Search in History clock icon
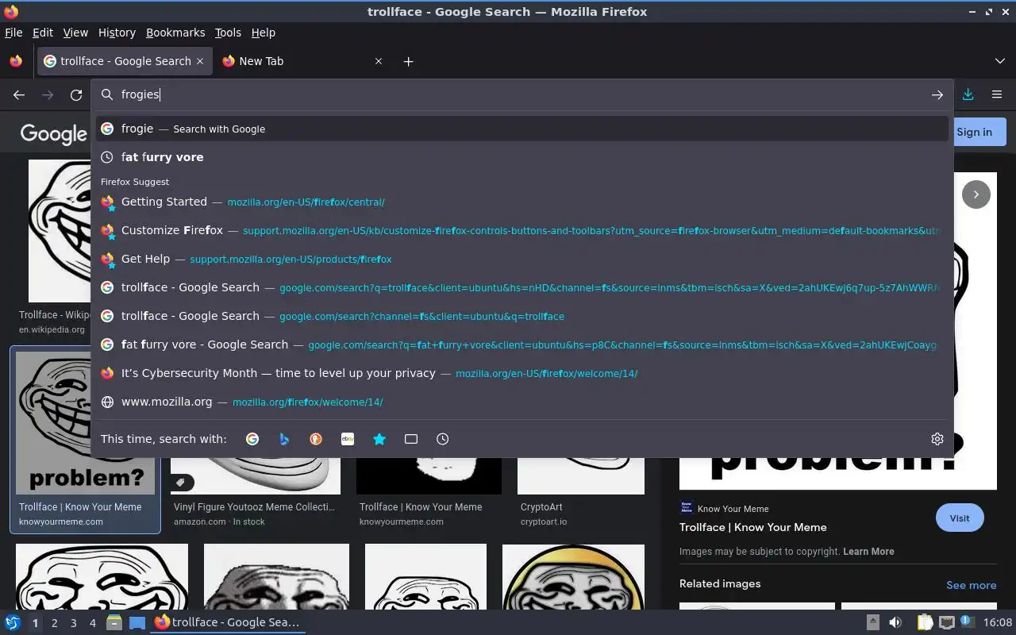This screenshot has height=635, width=1016. coord(443,439)
